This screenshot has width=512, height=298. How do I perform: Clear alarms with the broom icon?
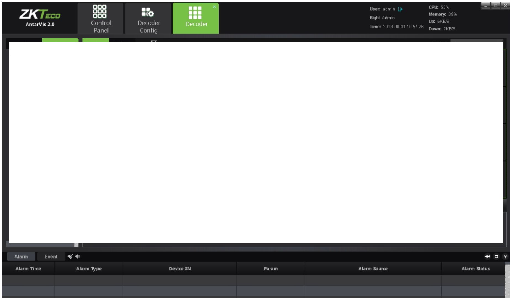click(x=70, y=257)
